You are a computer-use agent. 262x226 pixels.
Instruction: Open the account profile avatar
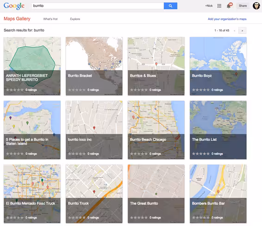tap(256, 6)
